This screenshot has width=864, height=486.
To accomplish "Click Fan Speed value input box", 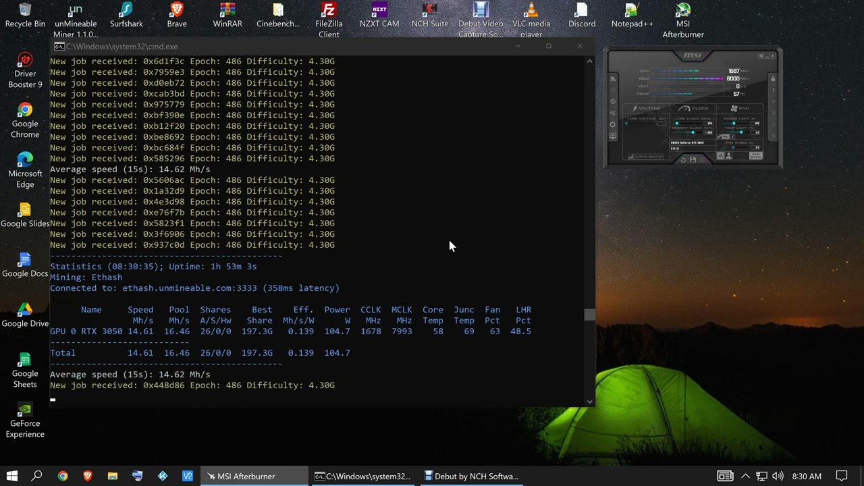I will [x=755, y=147].
